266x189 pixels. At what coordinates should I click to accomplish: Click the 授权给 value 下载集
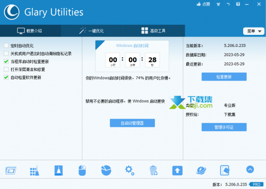pos(230,114)
